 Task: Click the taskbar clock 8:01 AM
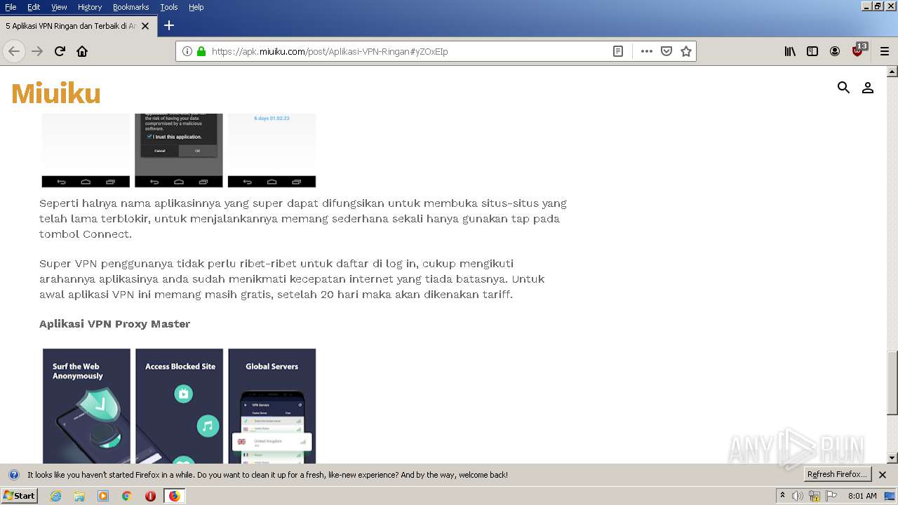tap(862, 496)
